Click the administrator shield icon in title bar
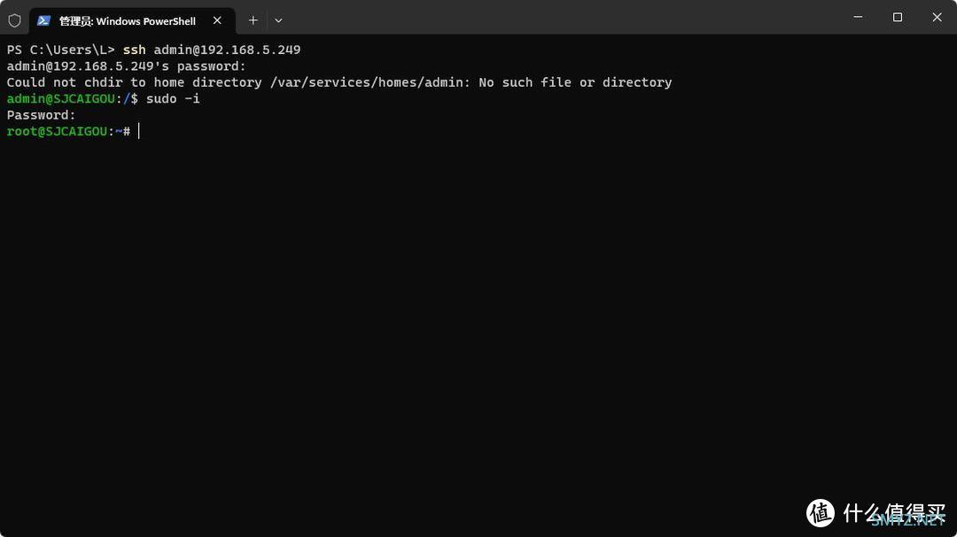This screenshot has width=957, height=537. point(15,20)
